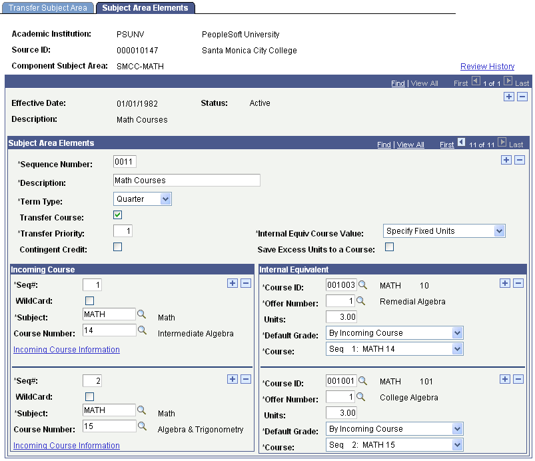535x461 pixels.
Task: Delete Subject Area Elements row with minus icon
Action: click(519, 160)
